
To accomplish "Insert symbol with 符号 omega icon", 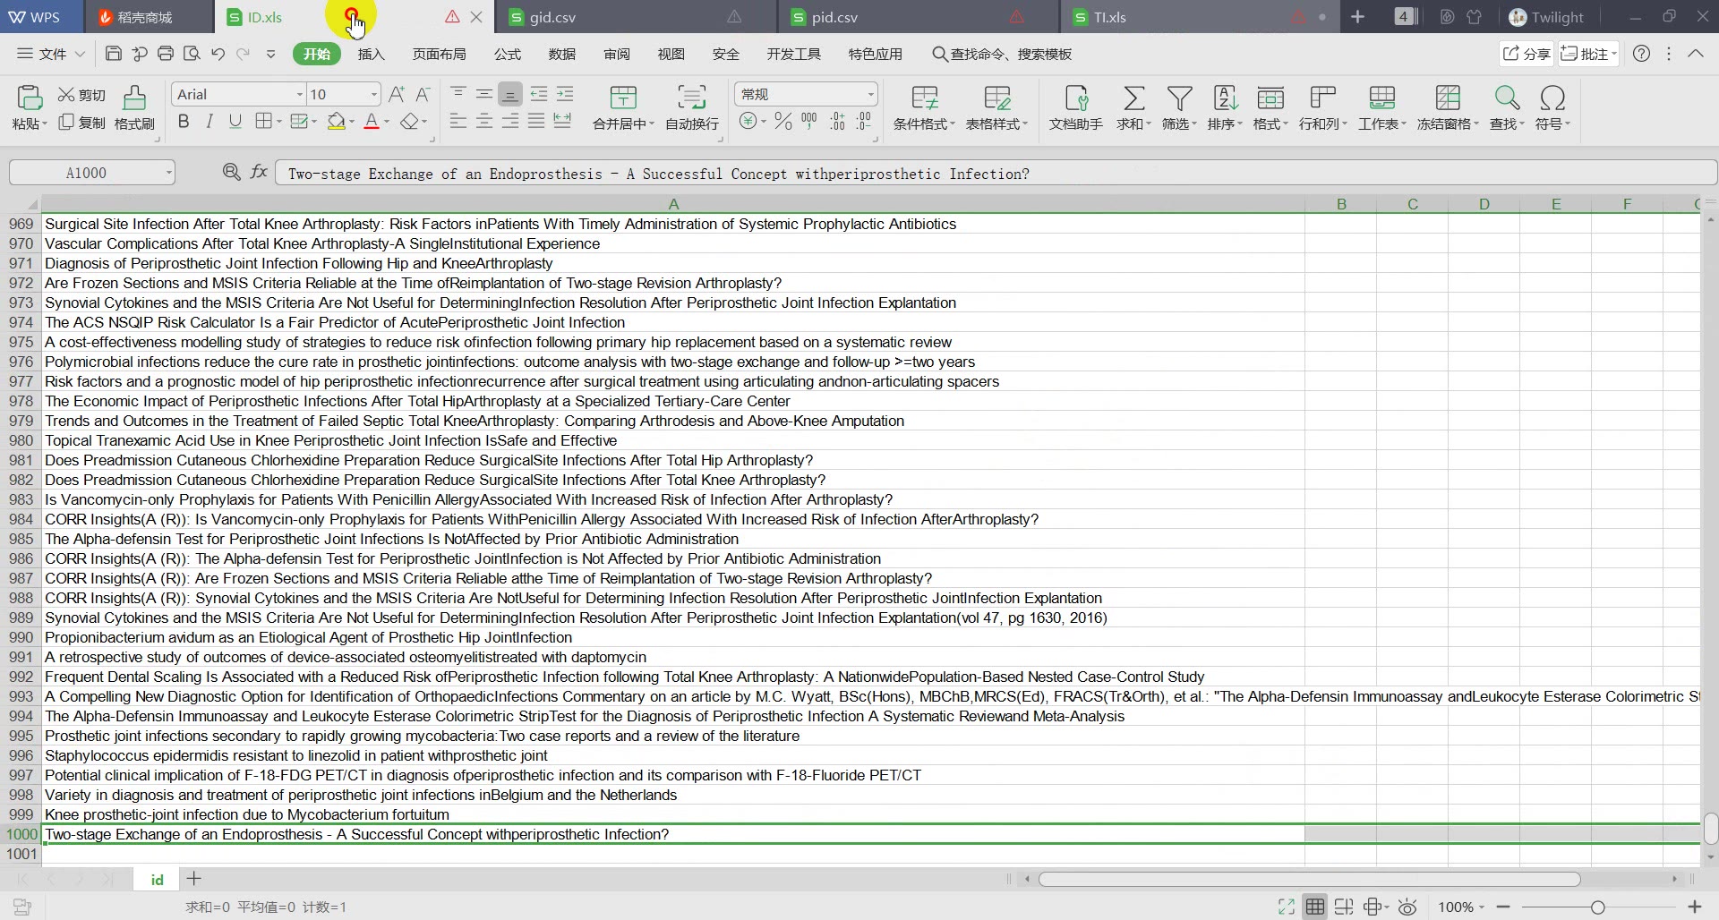I will (x=1552, y=98).
